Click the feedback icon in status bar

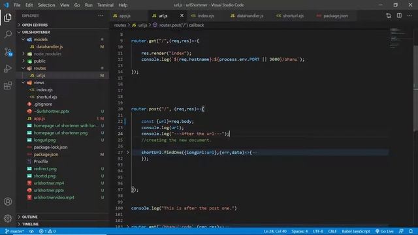tap(401, 231)
